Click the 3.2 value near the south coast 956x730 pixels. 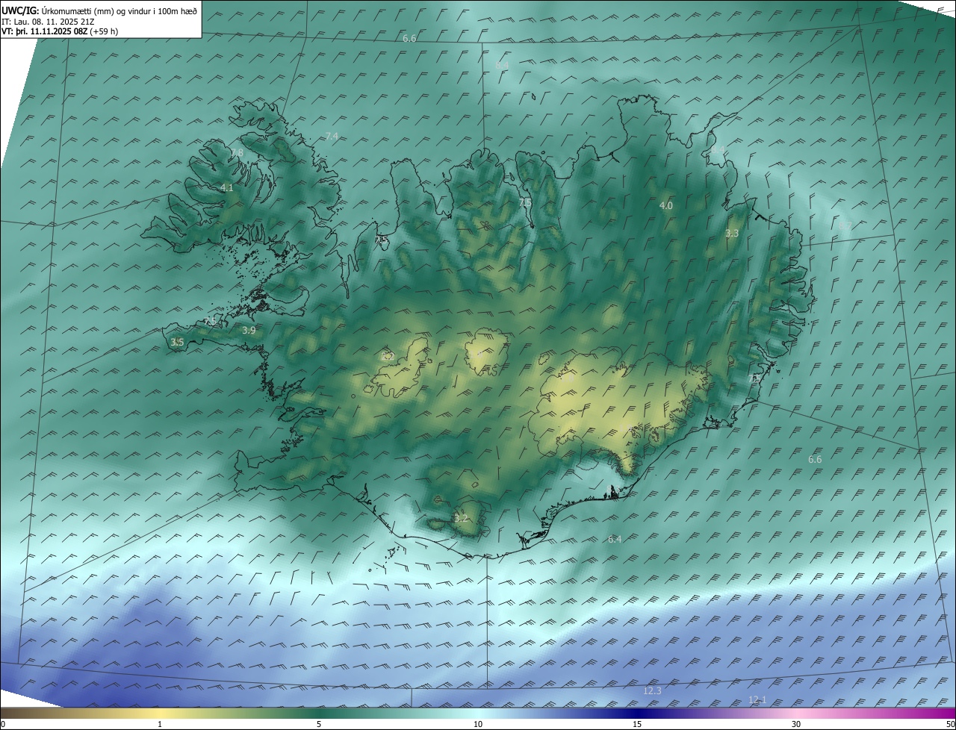tap(461, 518)
